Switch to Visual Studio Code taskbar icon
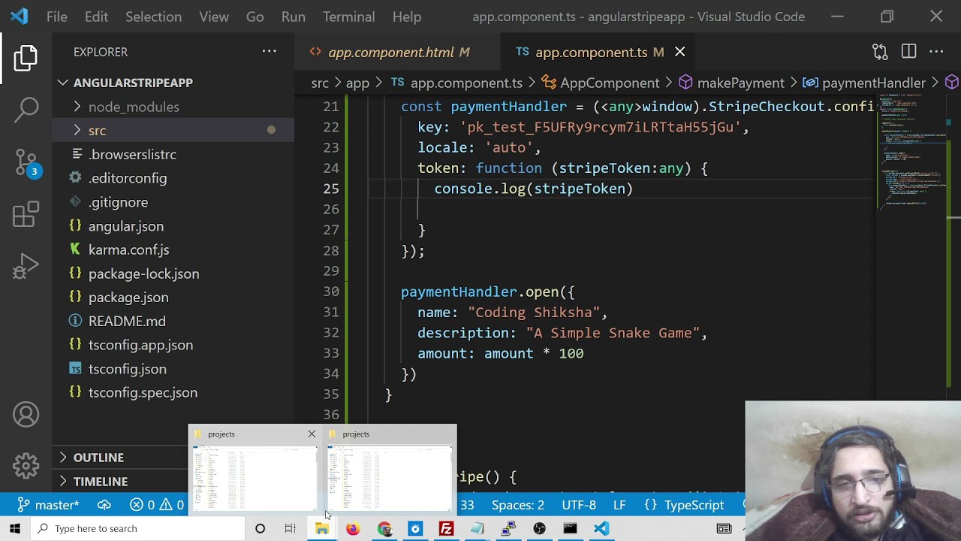Image resolution: width=961 pixels, height=541 pixels. click(x=601, y=528)
